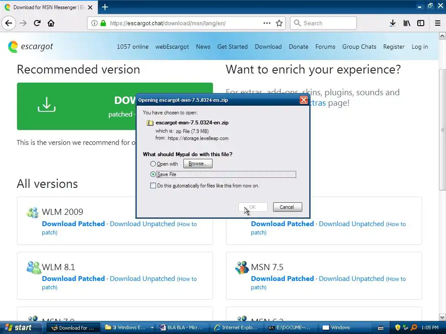Download Unpatched WLM 8.1

pyautogui.click(x=142, y=279)
